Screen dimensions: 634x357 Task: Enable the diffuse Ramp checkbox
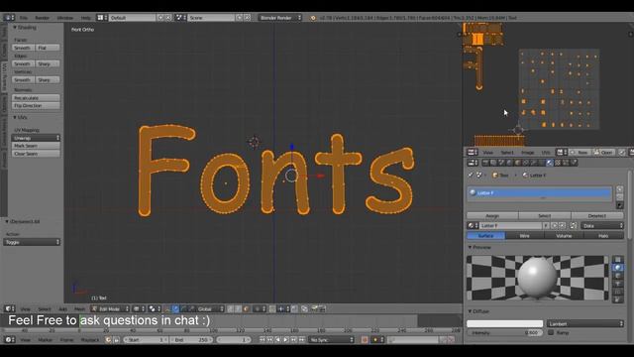click(x=551, y=332)
